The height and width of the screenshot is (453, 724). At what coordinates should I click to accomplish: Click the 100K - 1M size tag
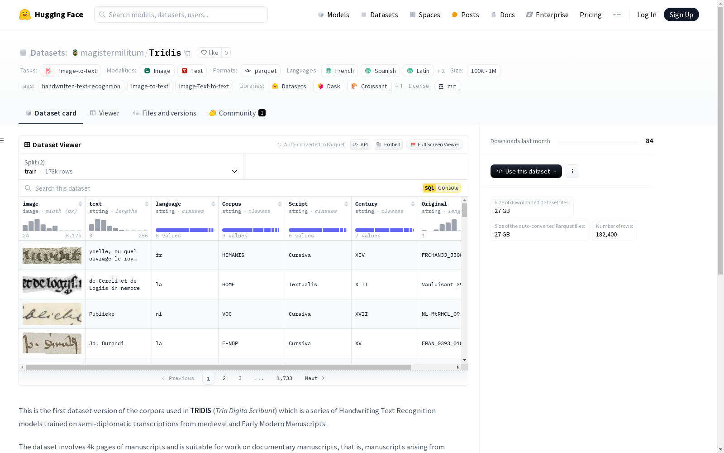click(483, 71)
